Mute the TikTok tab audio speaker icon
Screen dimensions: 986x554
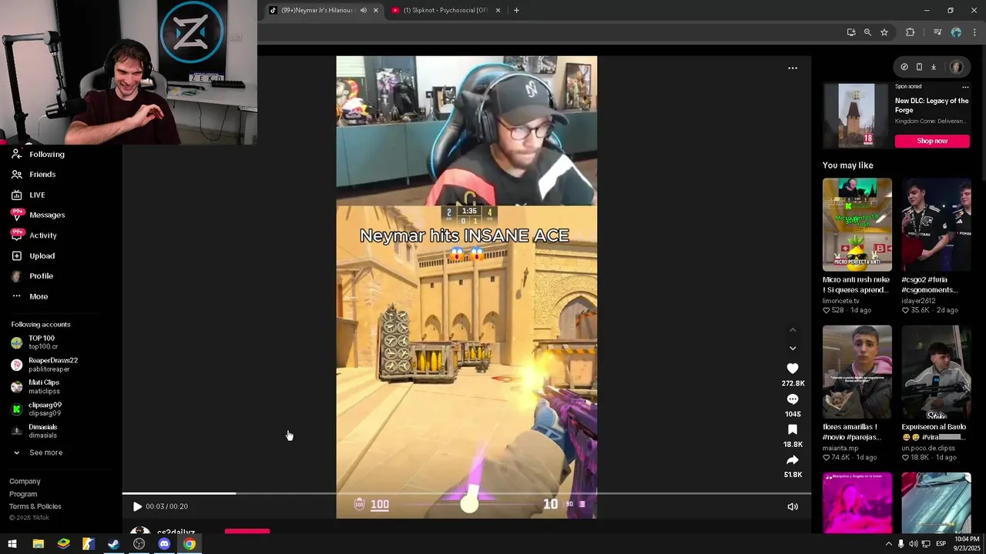[x=363, y=10]
